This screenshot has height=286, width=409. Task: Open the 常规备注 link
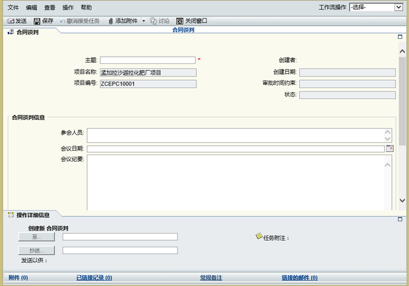click(211, 278)
